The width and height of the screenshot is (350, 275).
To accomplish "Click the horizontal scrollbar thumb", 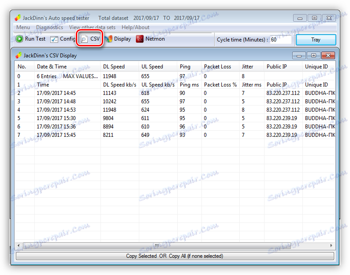I will 156,245.
